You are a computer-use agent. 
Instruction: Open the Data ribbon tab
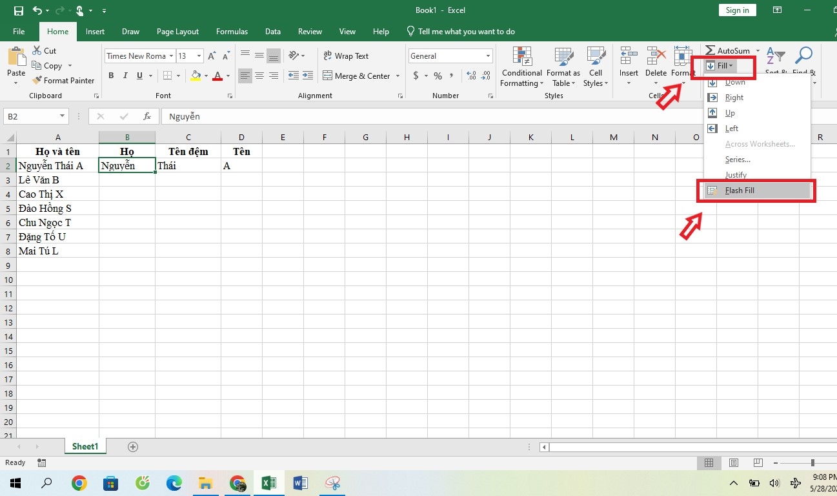tap(272, 31)
